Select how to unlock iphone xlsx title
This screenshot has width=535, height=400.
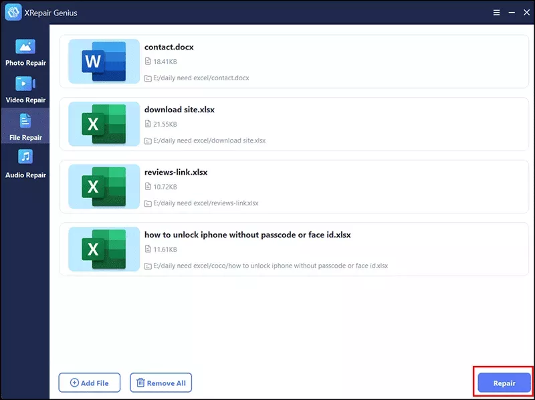coord(247,235)
